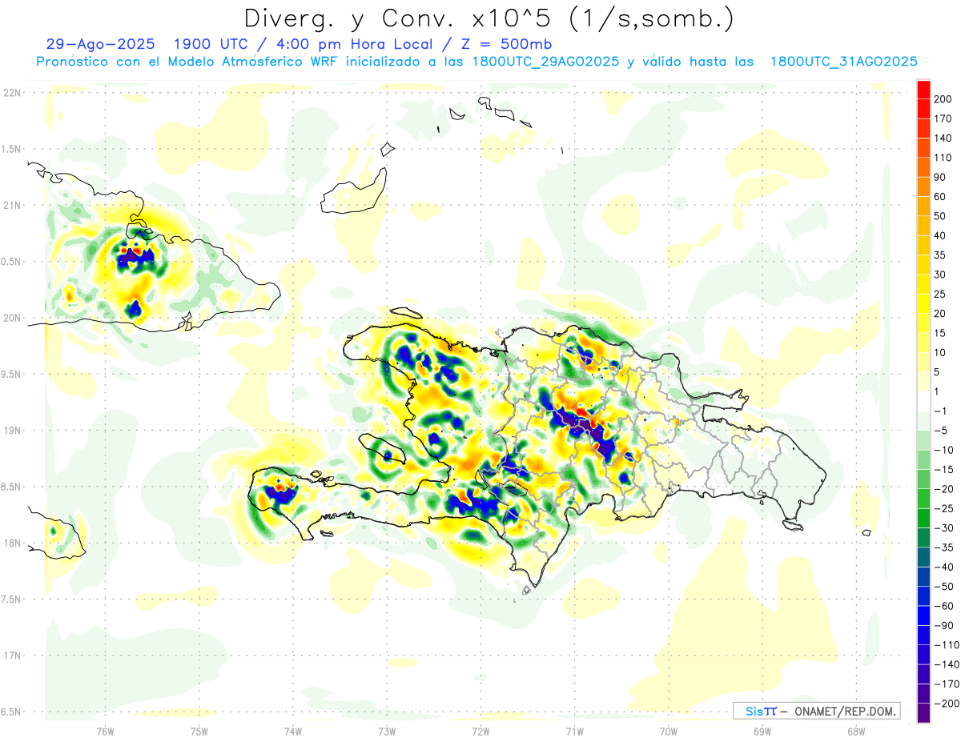Click the '17N' latitude label

click(x=11, y=656)
